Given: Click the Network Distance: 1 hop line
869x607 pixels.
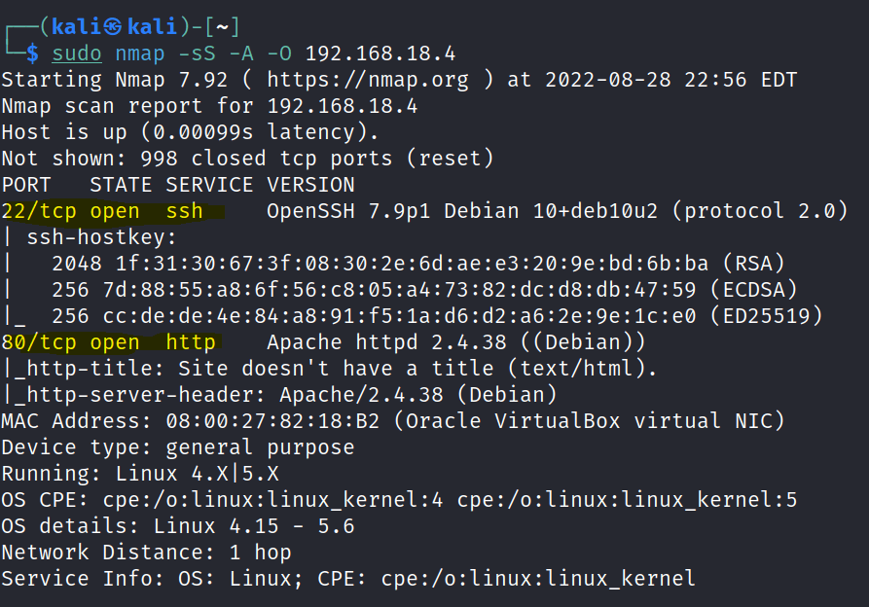Looking at the screenshot, I should pos(146,553).
